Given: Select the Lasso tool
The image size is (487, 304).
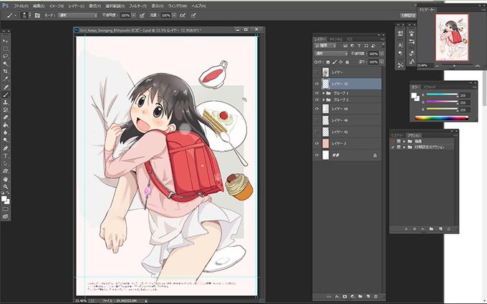Looking at the screenshot, I should point(5,56).
